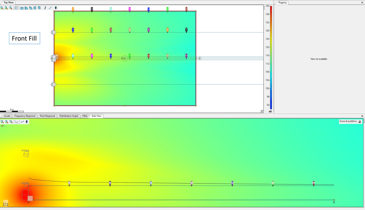Click the graph icon in Side View toolbar
This screenshot has width=365, height=210.
pyautogui.click(x=17, y=122)
